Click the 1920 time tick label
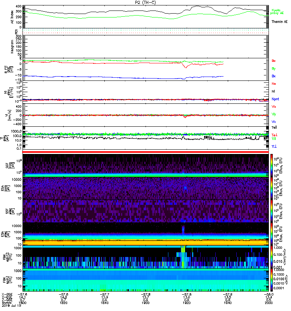 (x=187, y=303)
